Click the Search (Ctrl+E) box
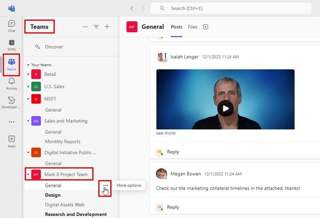320x218 pixels. tap(231, 8)
